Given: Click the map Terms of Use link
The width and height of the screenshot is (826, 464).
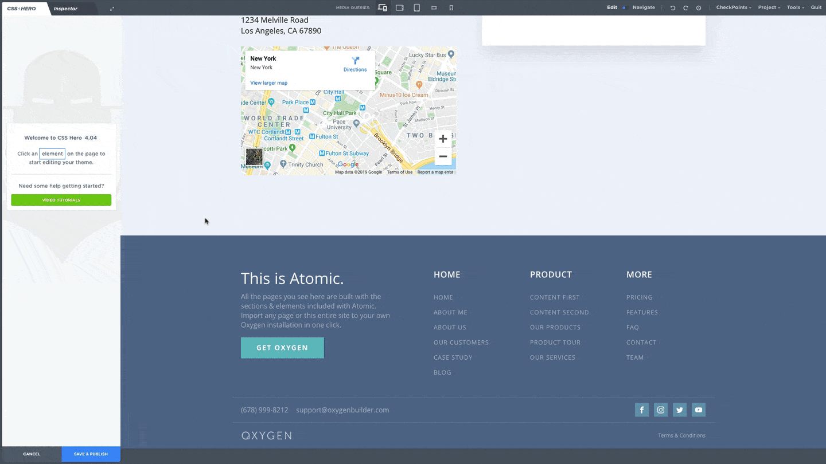Looking at the screenshot, I should [x=400, y=172].
